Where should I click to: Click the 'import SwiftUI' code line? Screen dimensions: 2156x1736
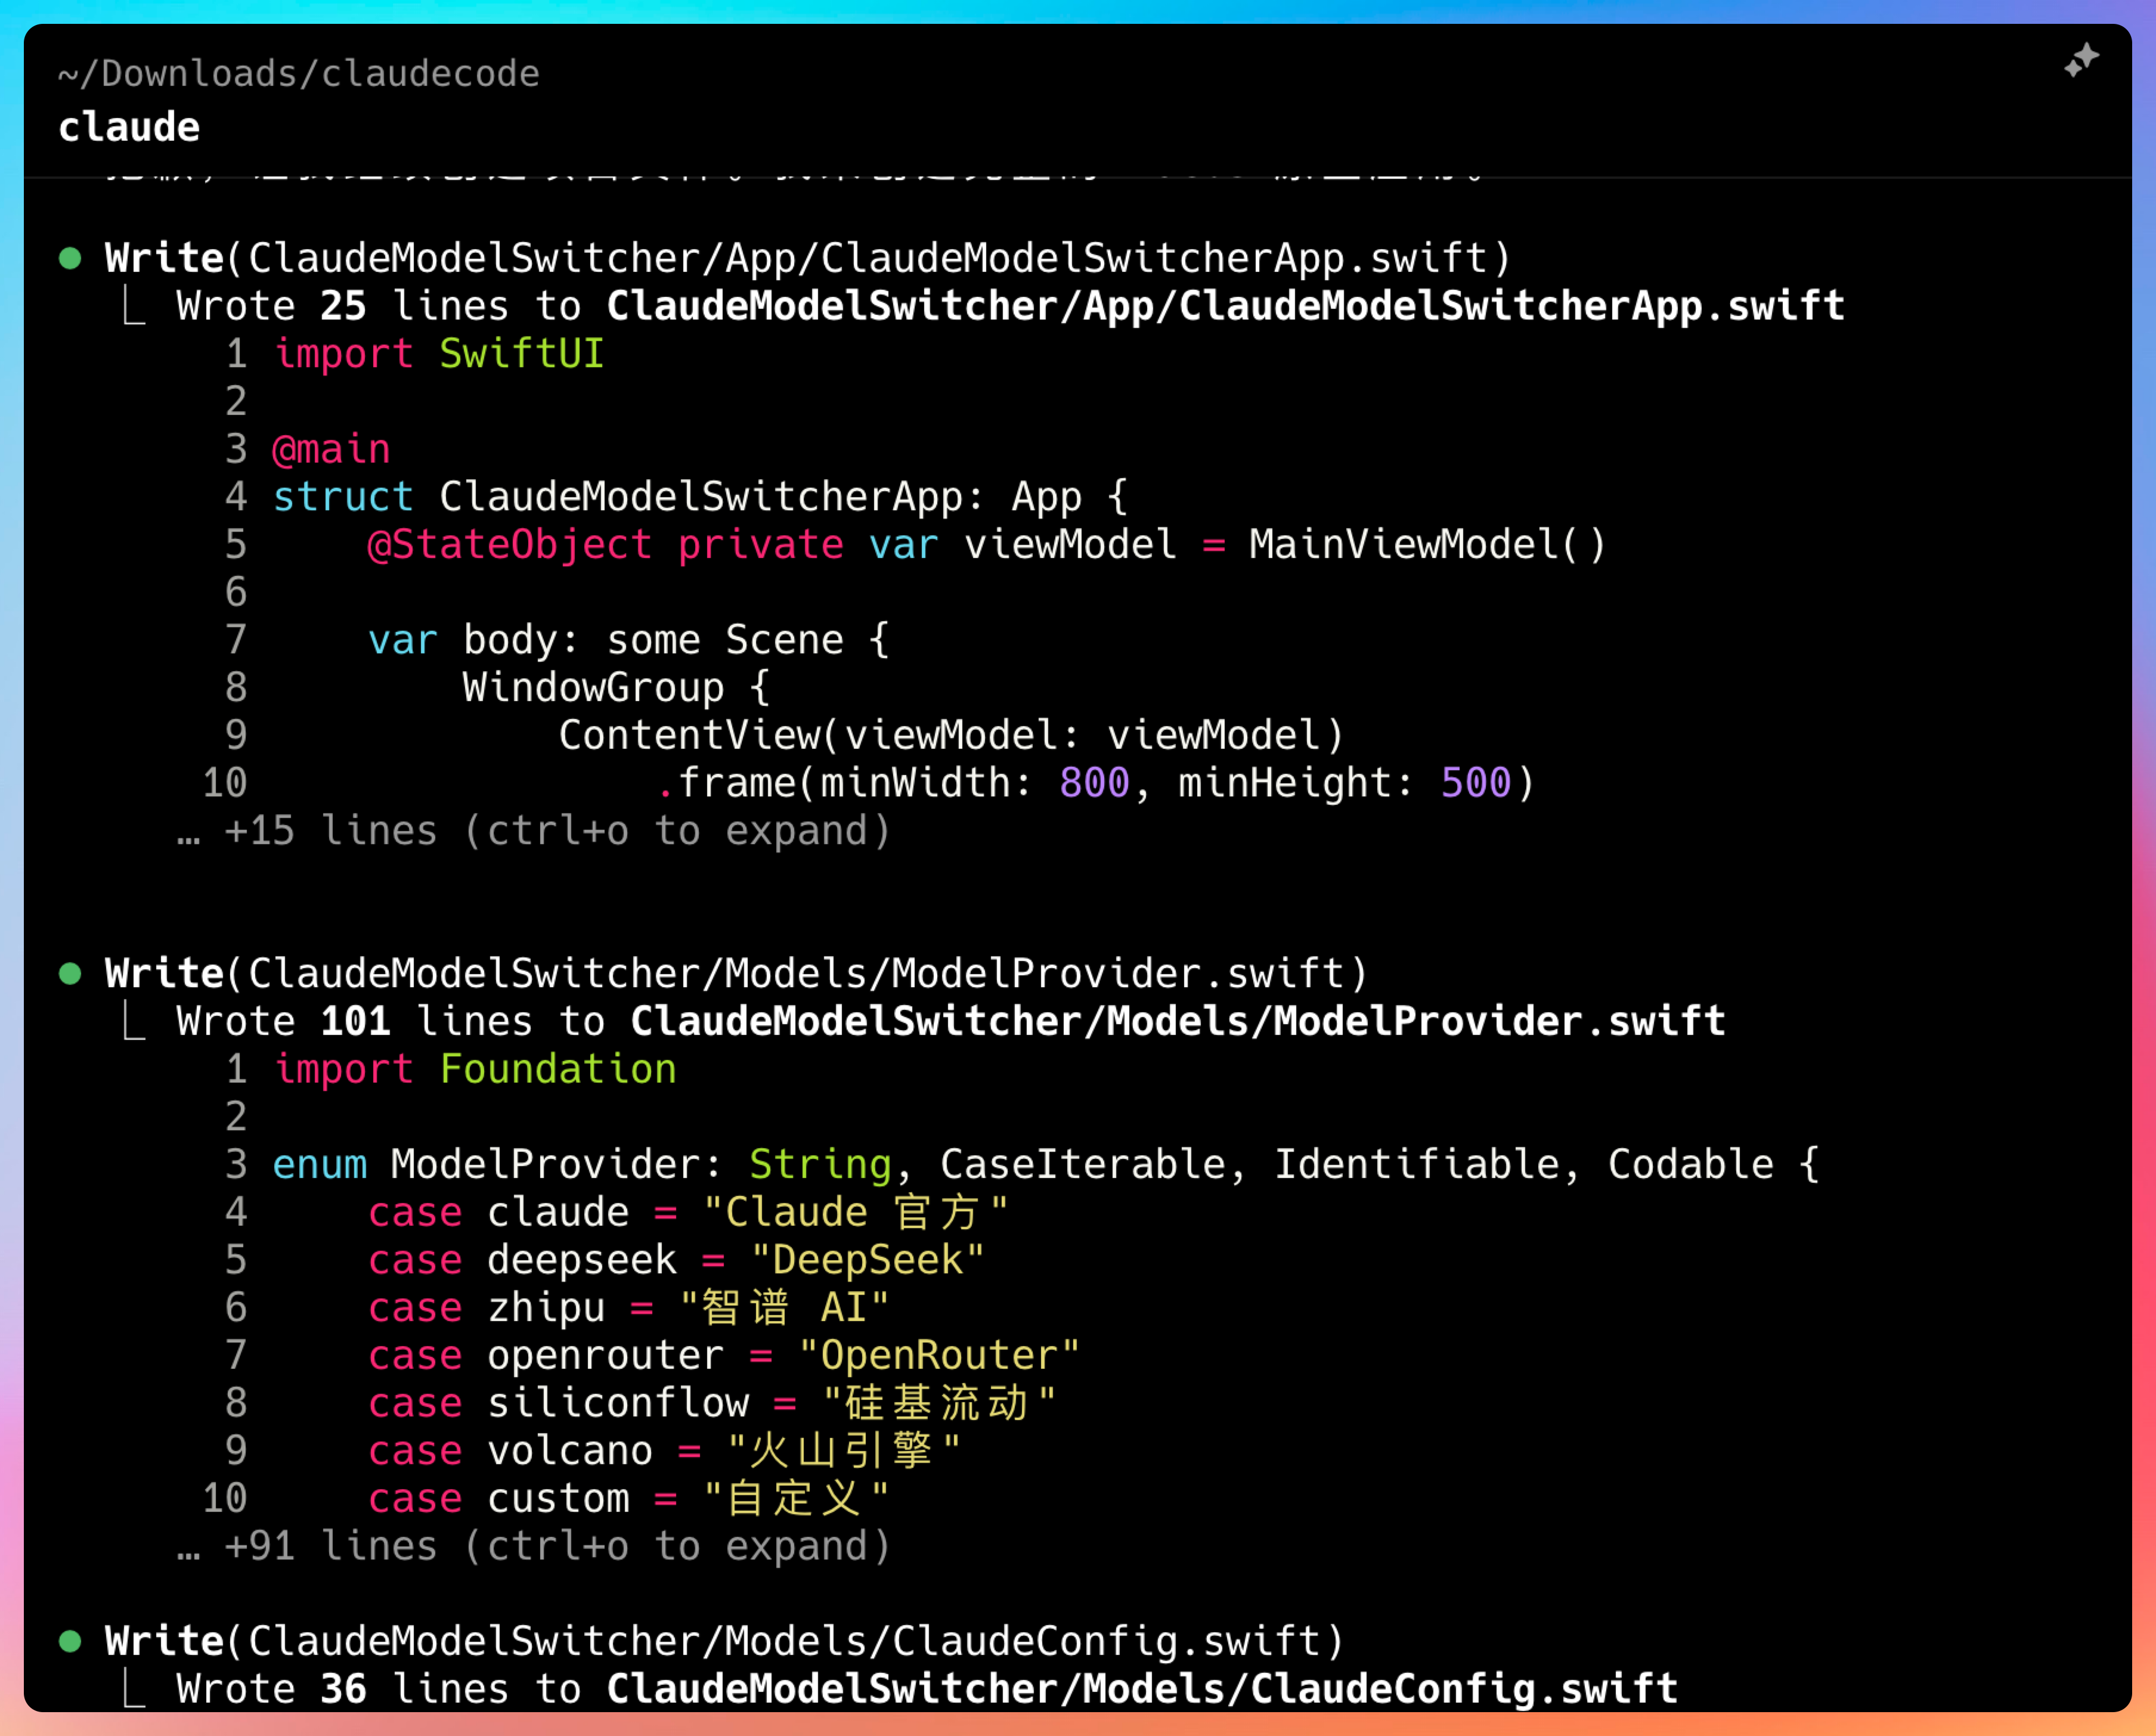[439, 354]
